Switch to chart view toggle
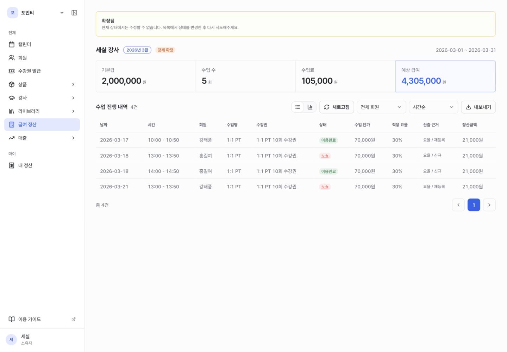Viewport: 507px width, 352px height. point(310,107)
